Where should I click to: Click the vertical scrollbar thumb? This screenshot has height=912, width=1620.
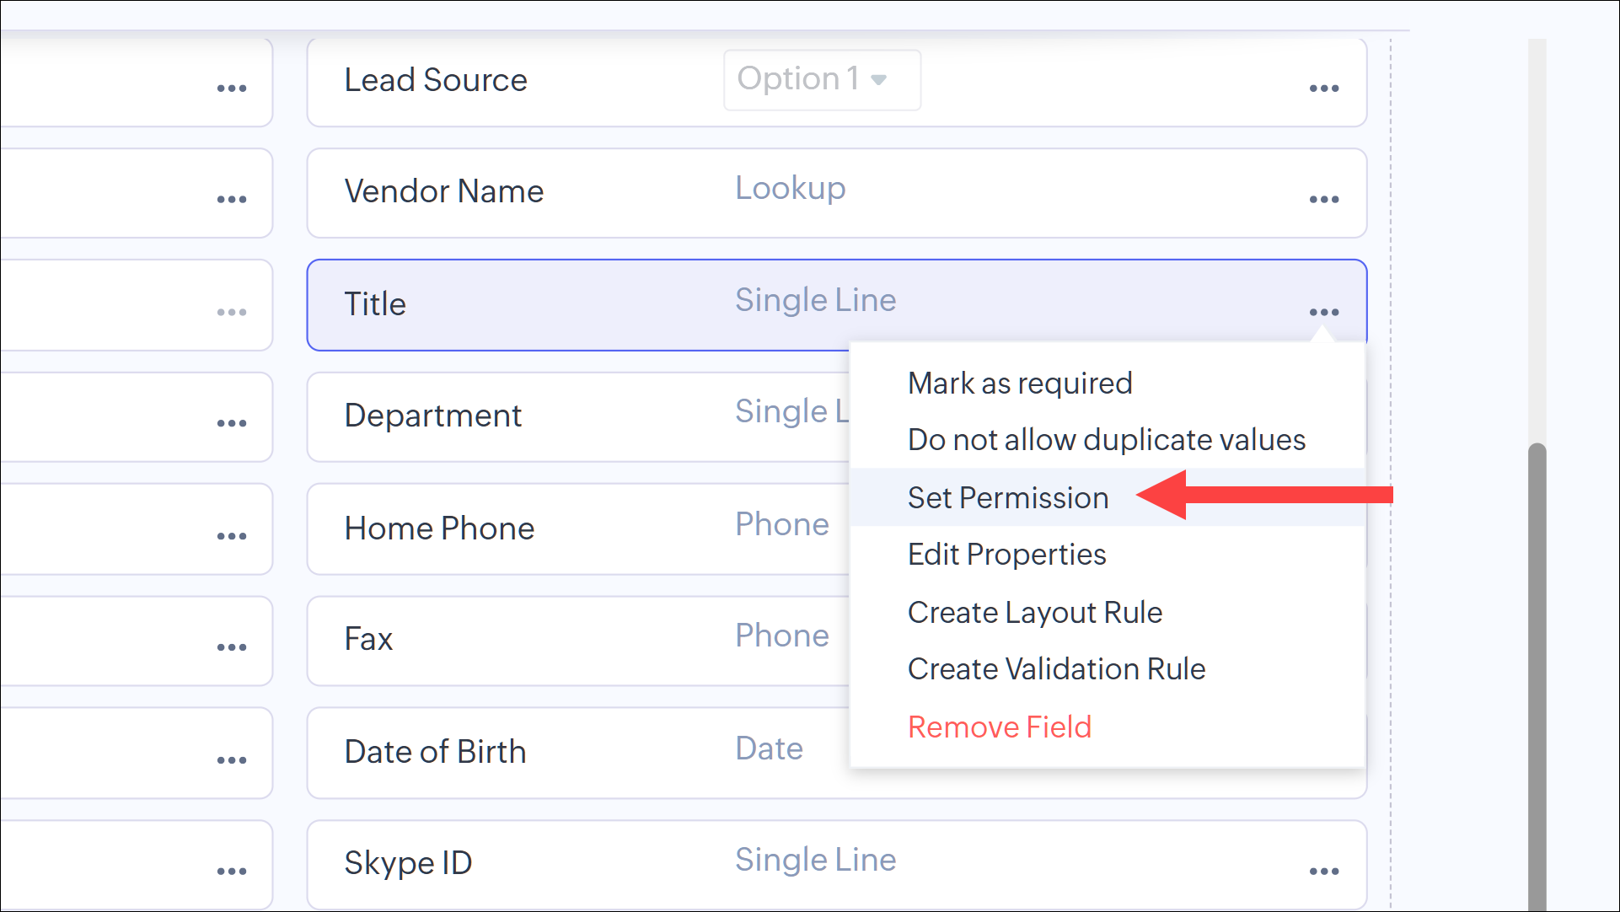click(1537, 674)
